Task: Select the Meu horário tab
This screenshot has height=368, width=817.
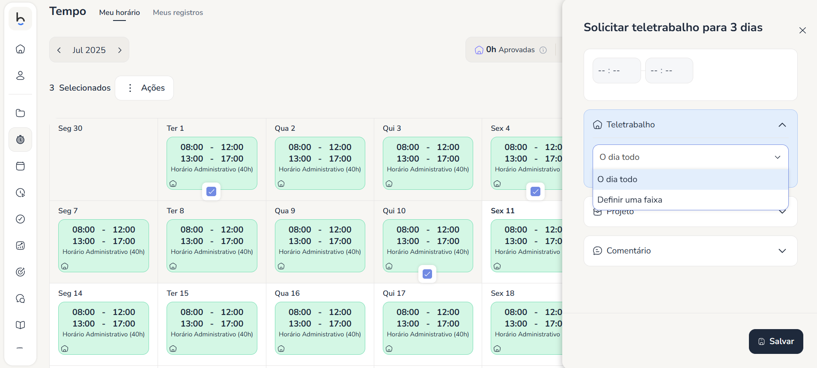Action: pos(119,13)
